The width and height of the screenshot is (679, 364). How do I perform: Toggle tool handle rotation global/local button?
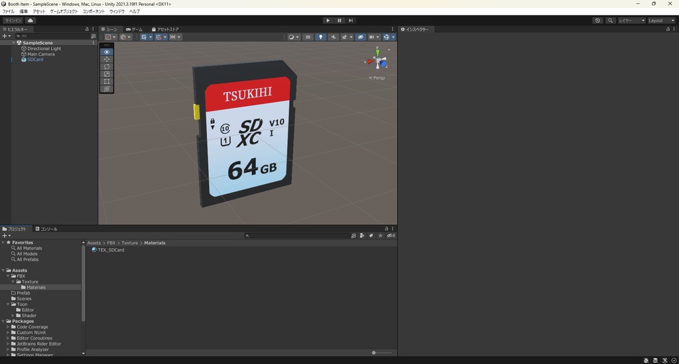tap(125, 37)
